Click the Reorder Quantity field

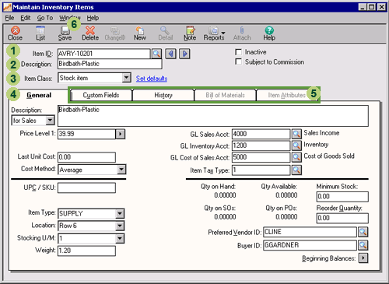point(342,218)
